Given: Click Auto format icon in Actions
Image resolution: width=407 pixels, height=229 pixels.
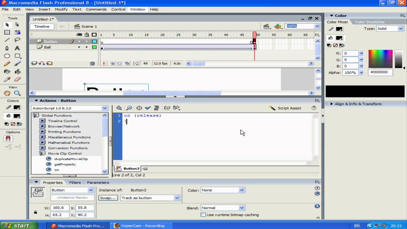Looking at the screenshot, I should (x=156, y=108).
